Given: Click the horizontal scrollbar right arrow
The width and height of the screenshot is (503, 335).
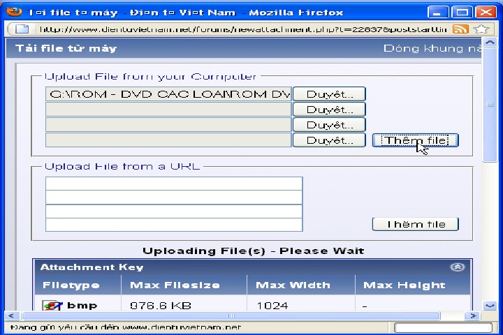Looking at the screenshot, I should tap(473, 315).
